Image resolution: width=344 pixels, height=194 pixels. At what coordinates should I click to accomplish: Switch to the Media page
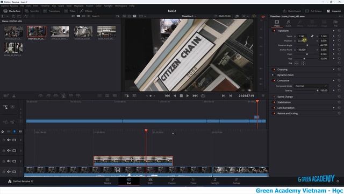tap(107, 181)
